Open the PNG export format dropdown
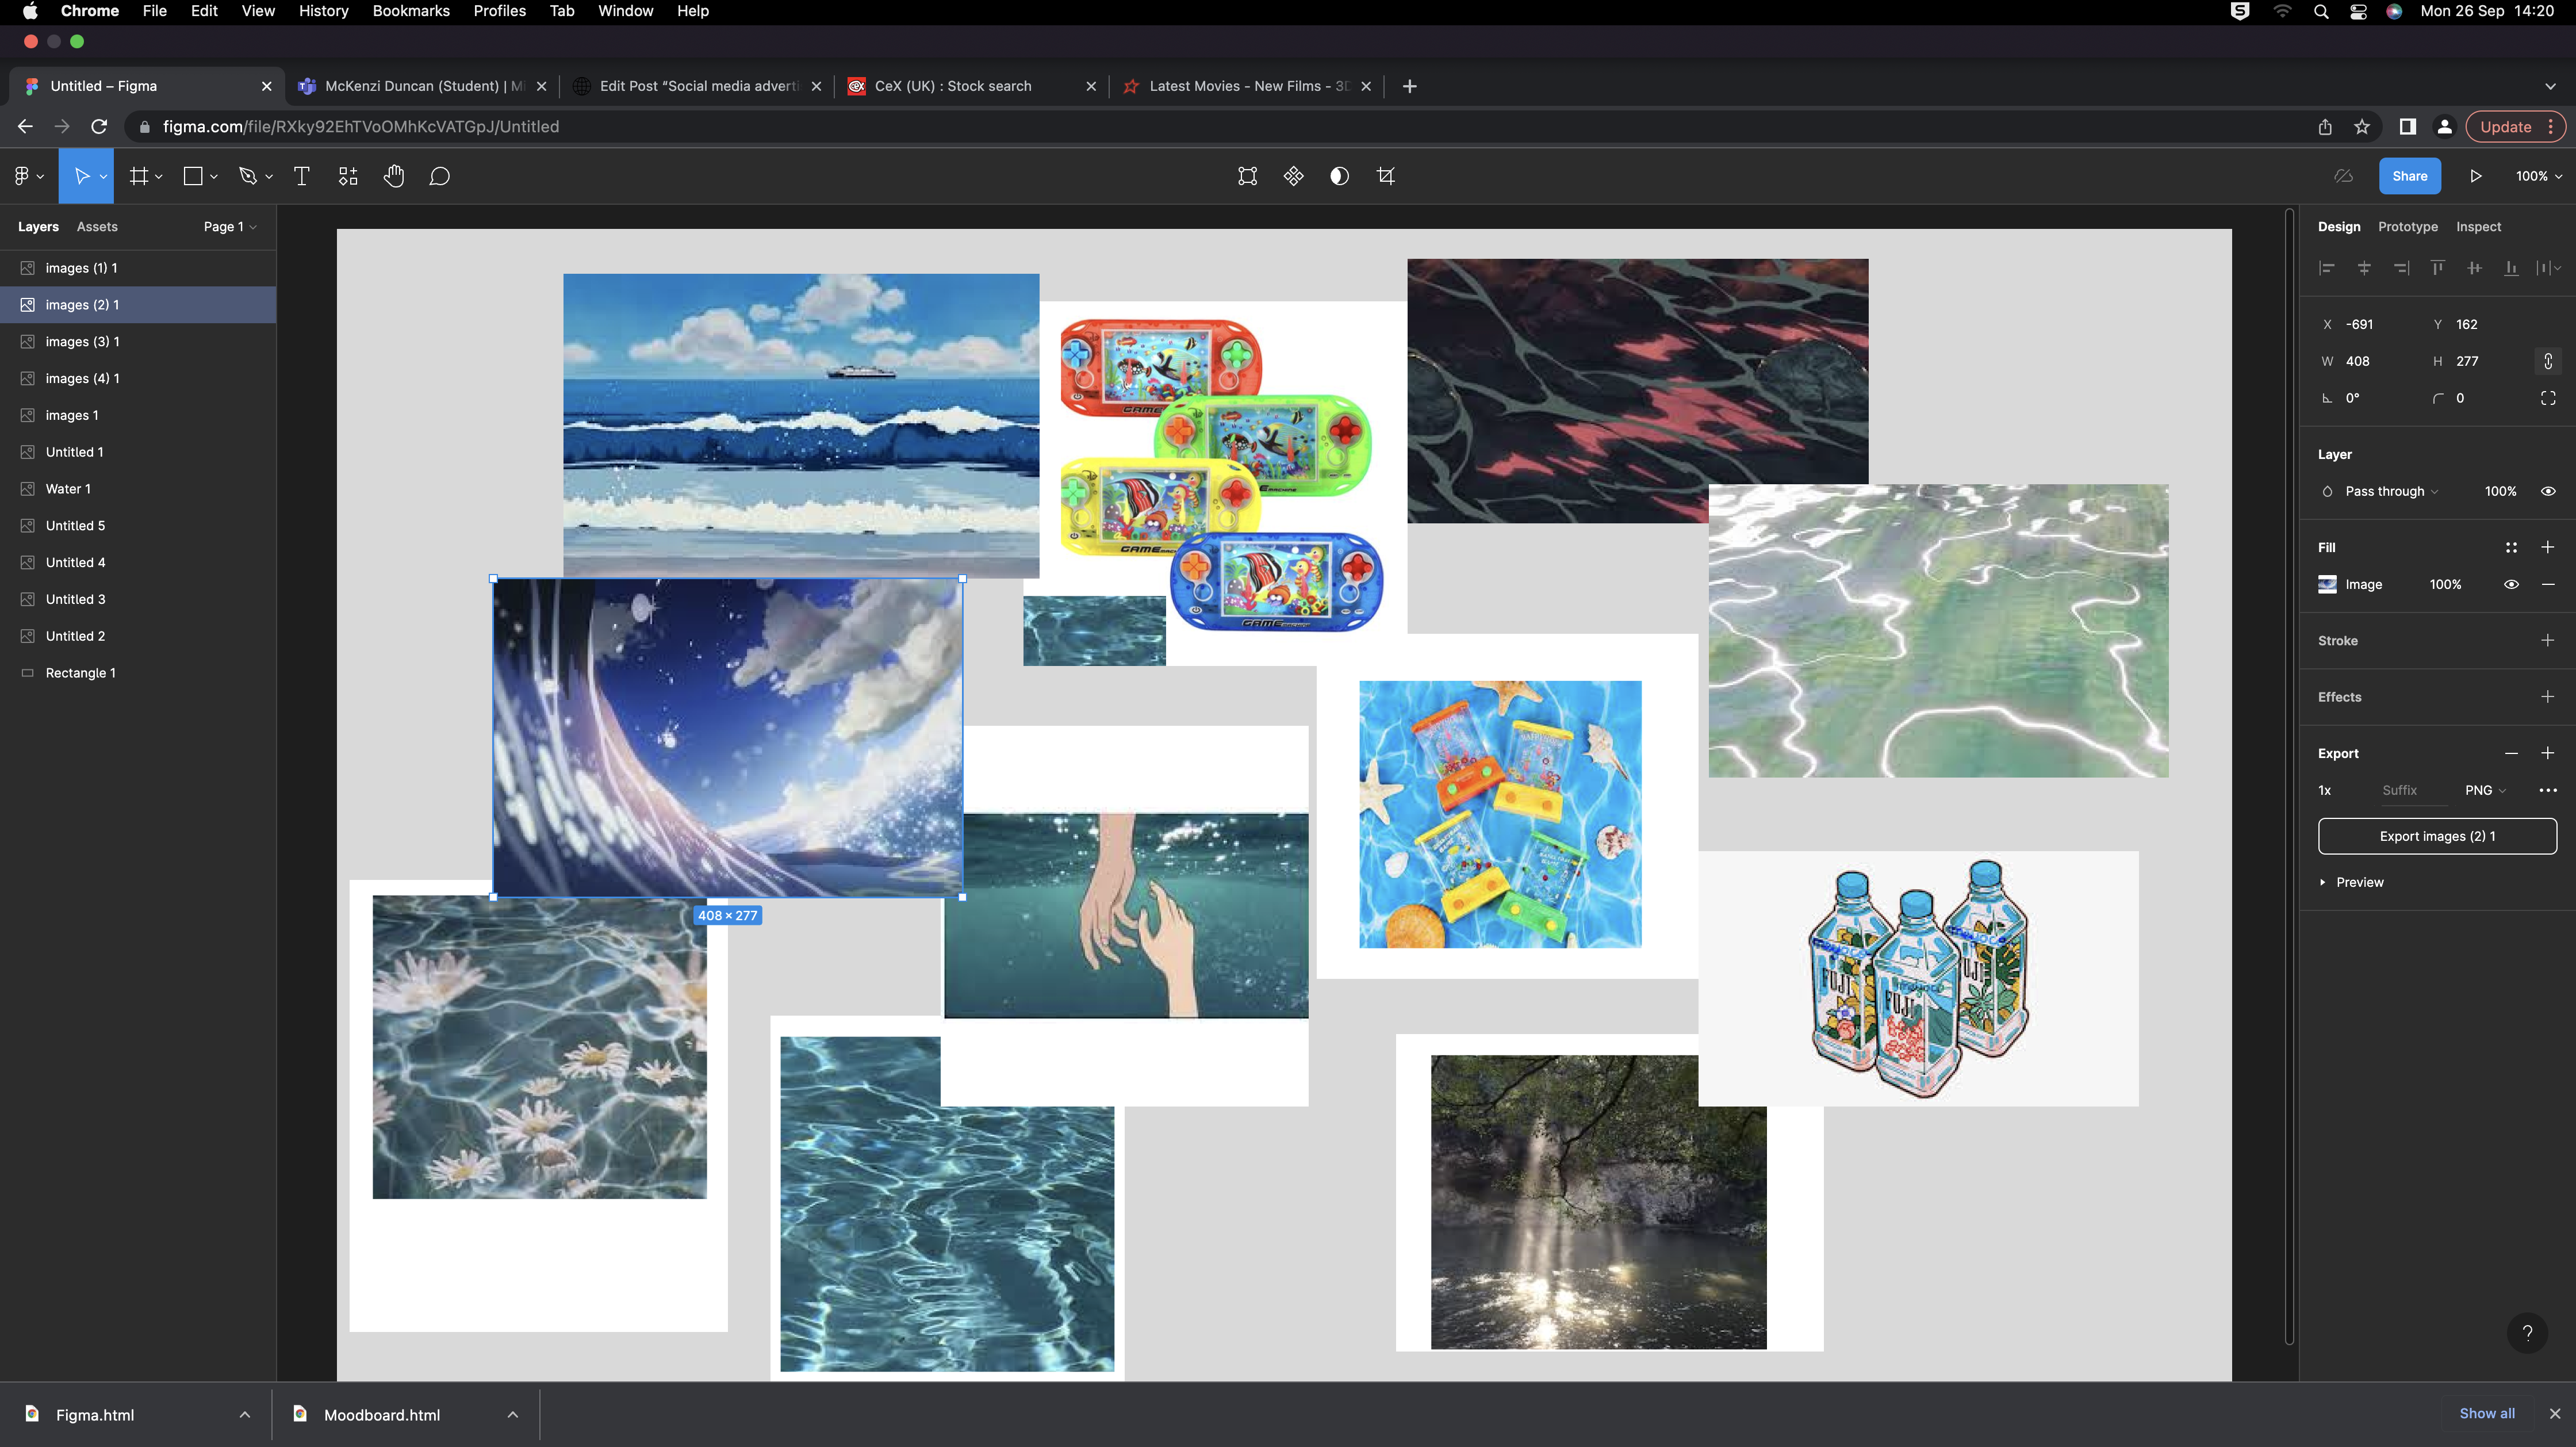2576x1447 pixels. (2484, 790)
